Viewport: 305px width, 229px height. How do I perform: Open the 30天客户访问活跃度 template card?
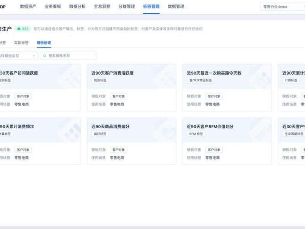point(40,88)
